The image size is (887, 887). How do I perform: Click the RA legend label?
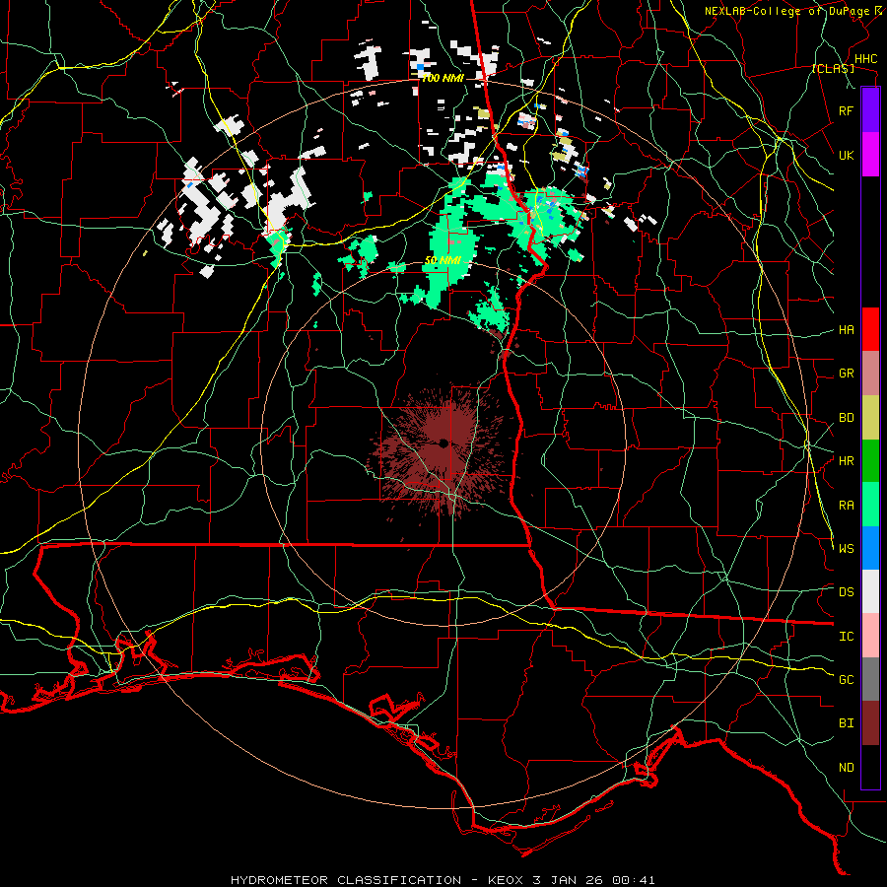point(847,506)
